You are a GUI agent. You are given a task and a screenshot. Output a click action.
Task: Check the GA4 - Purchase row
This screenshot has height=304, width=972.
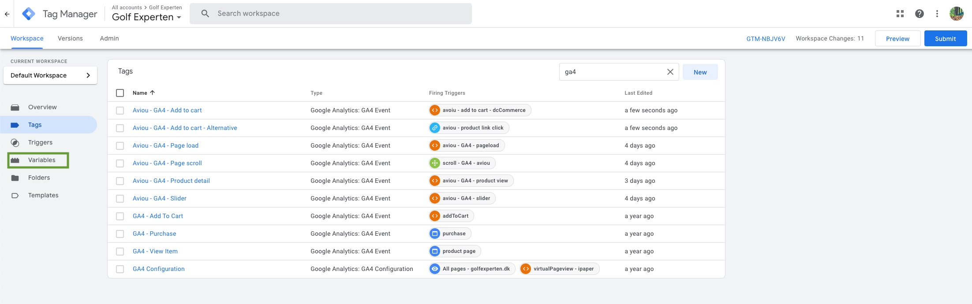tap(120, 234)
